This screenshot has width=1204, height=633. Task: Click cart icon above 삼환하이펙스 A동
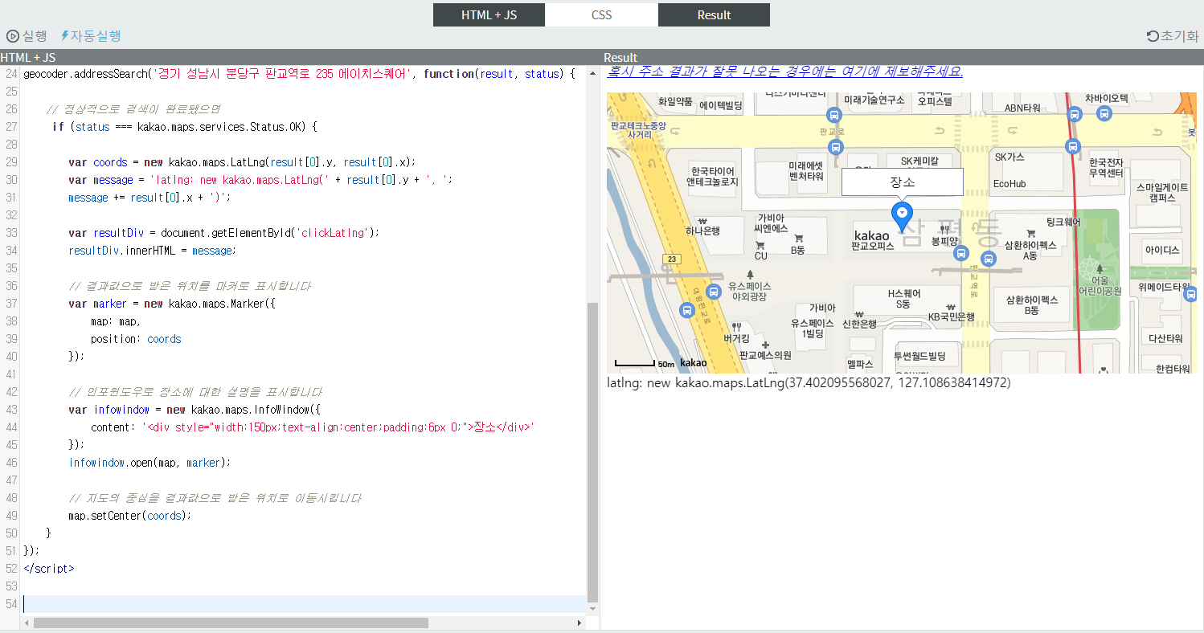[1030, 234]
